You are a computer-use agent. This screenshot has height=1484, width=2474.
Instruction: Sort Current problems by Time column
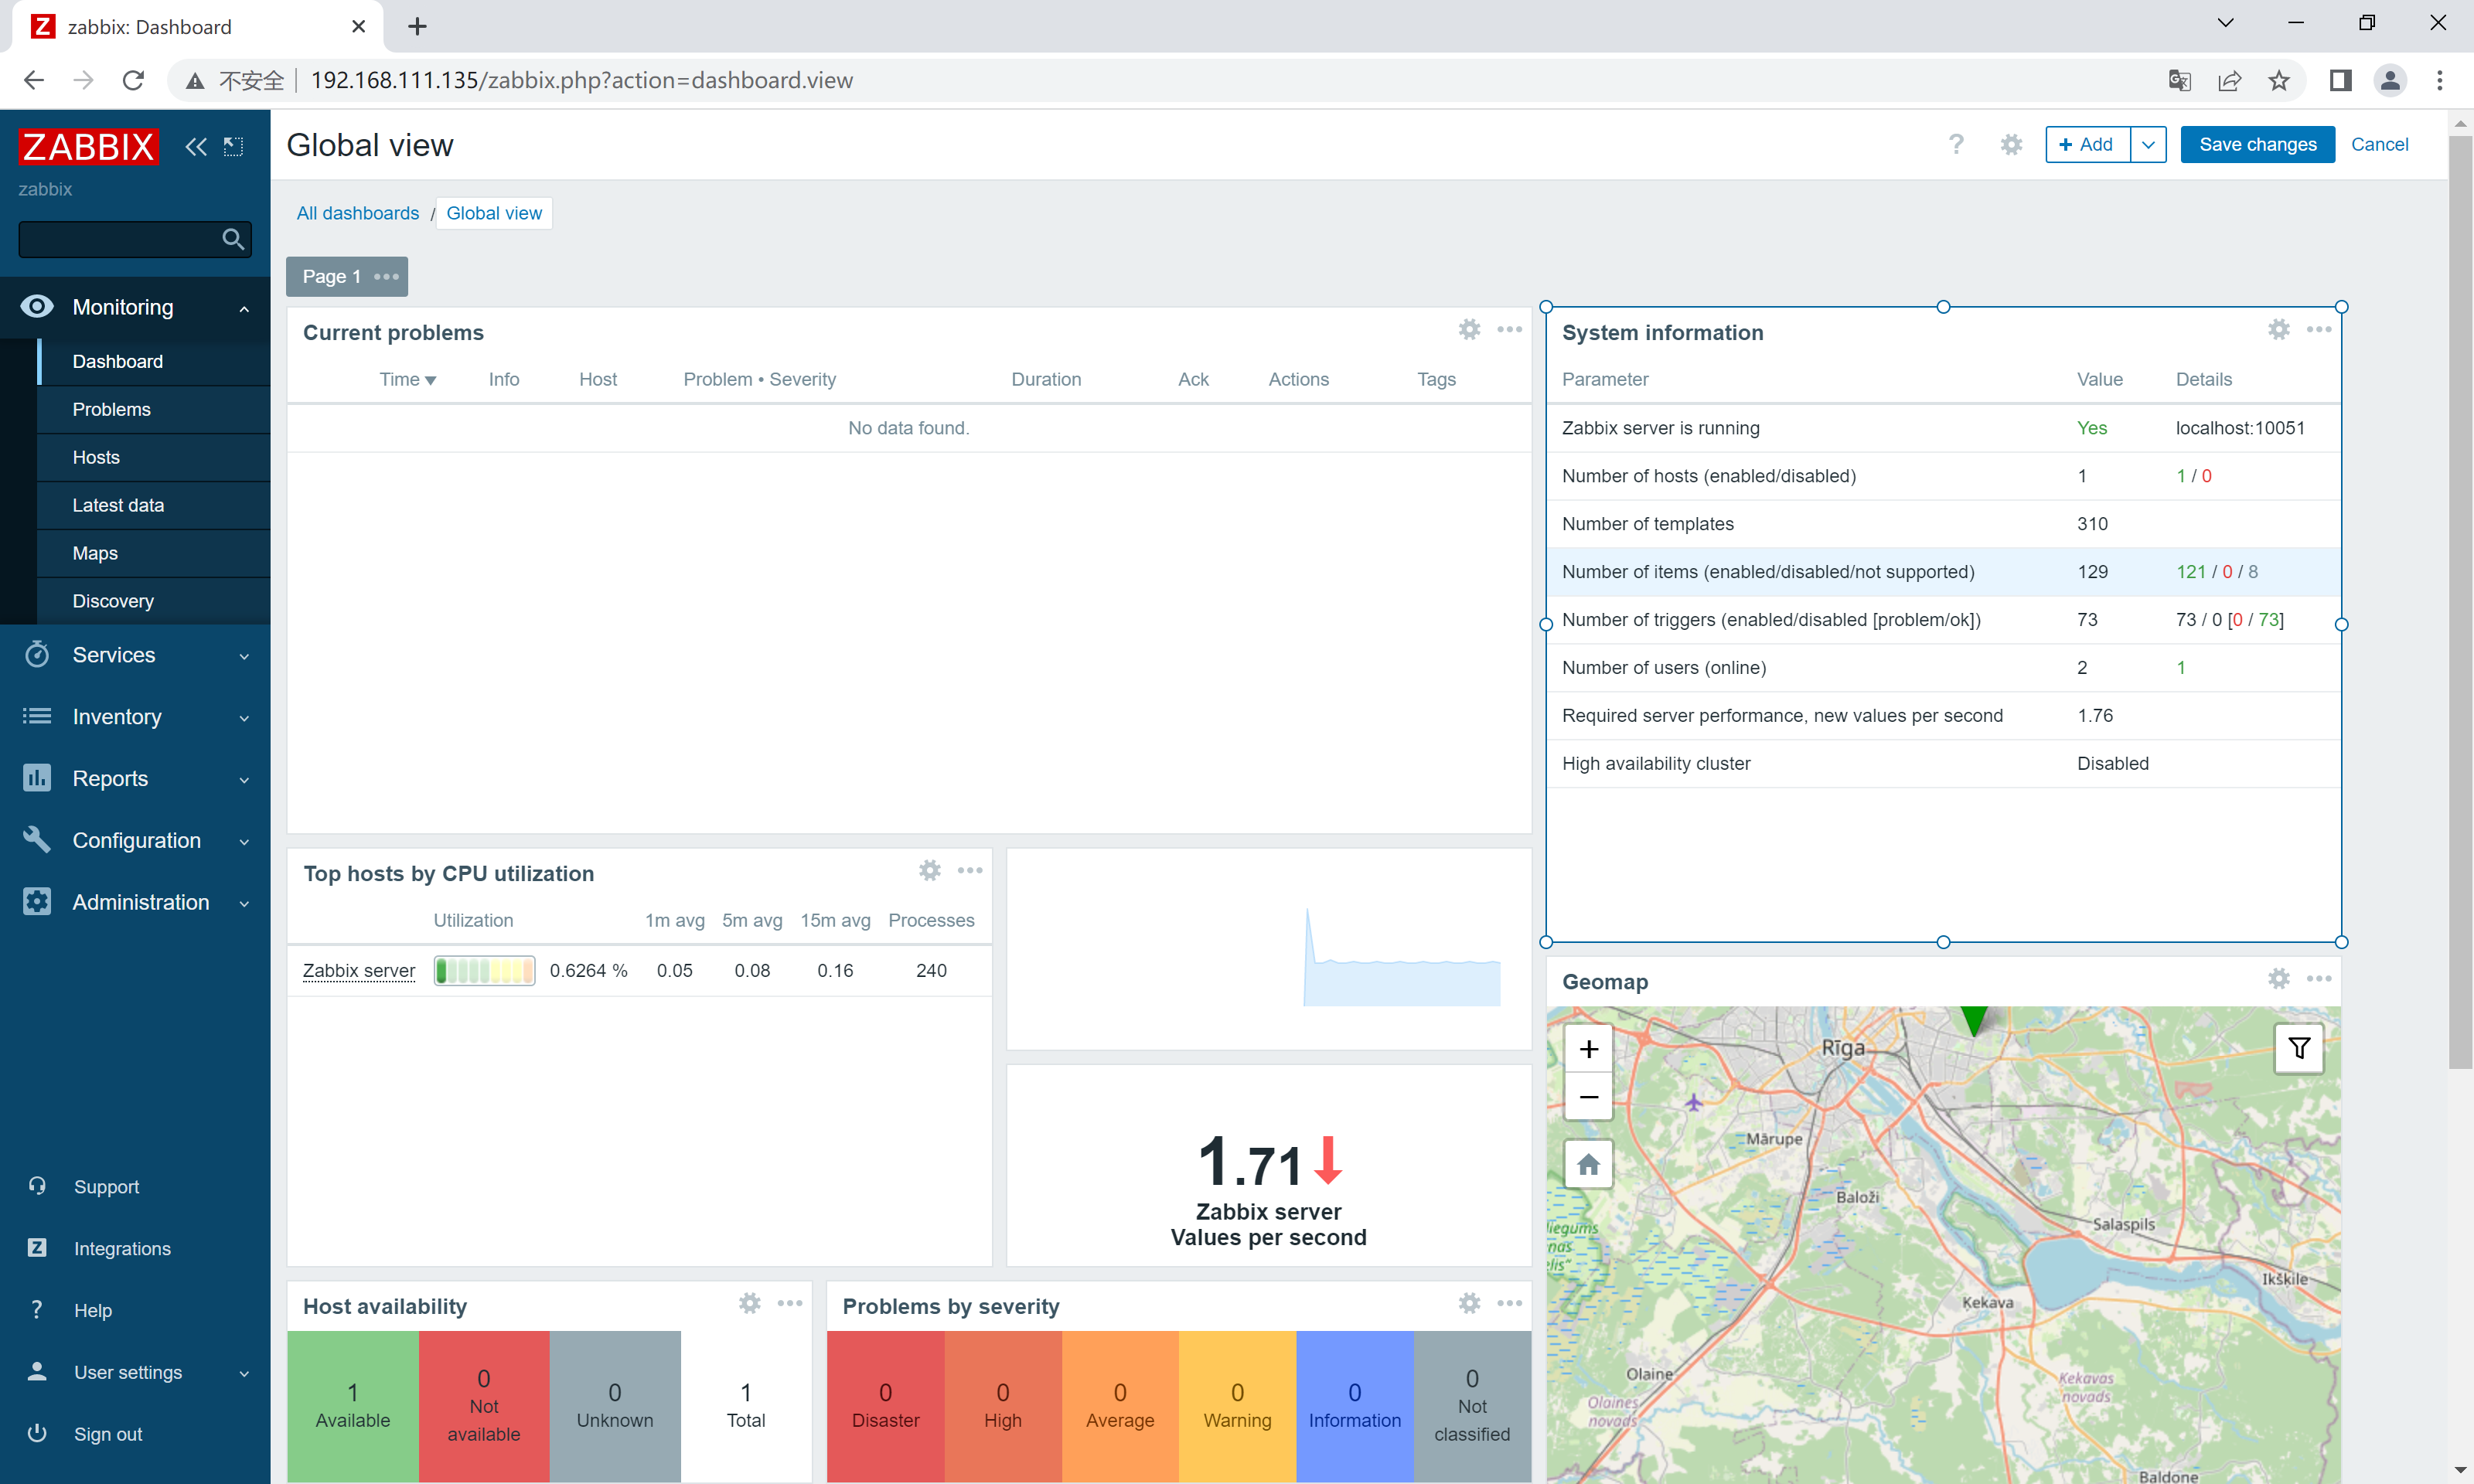407,379
